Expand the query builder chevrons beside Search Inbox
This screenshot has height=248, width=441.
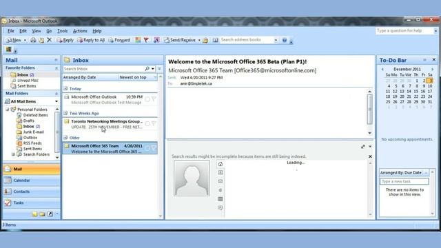(x=159, y=69)
